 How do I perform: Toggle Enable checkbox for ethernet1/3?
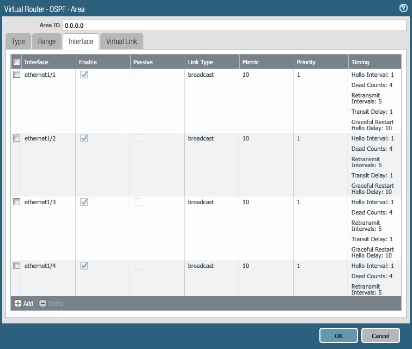pyautogui.click(x=84, y=202)
